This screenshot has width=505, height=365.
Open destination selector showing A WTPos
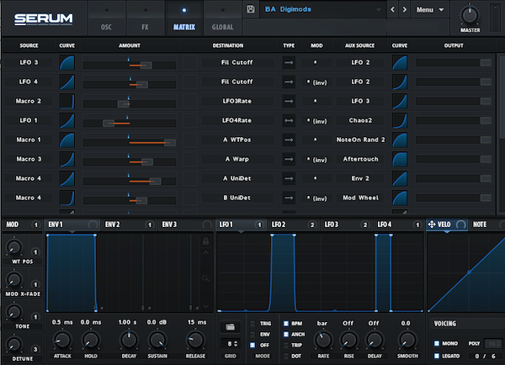tap(237, 140)
